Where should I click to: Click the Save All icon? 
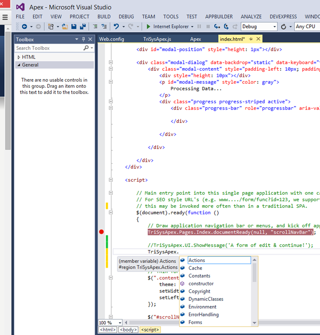(83, 27)
